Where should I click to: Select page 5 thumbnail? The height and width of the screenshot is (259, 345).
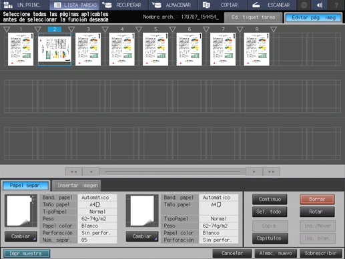[x=155, y=49]
